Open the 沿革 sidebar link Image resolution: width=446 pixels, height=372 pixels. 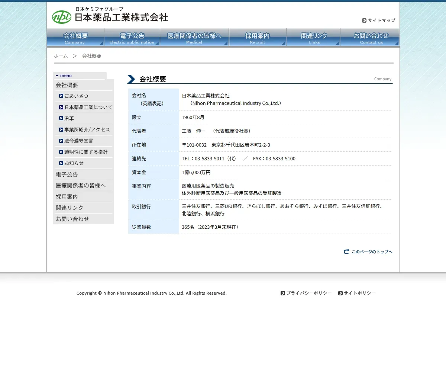69,118
